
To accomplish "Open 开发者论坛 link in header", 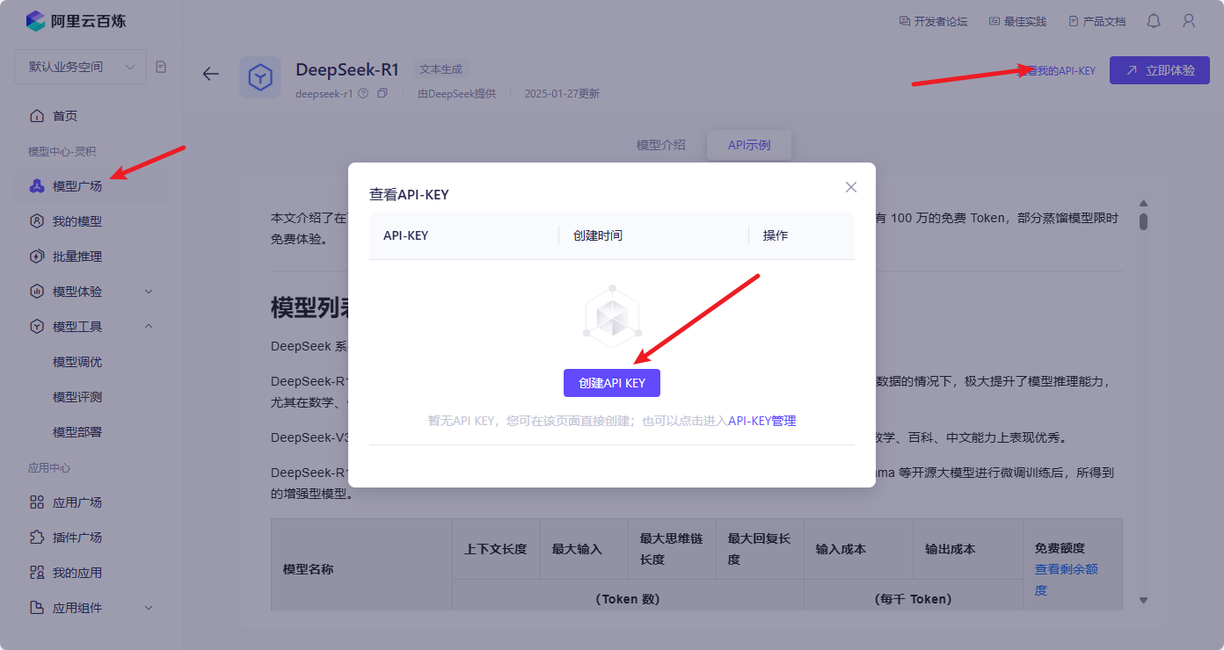I will (933, 21).
